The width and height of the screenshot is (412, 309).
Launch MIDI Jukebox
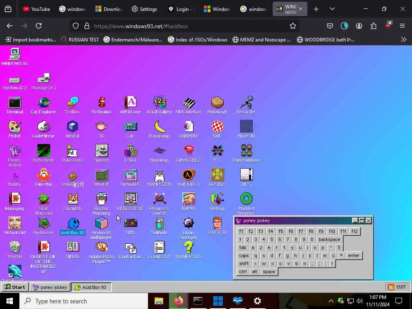(x=188, y=105)
